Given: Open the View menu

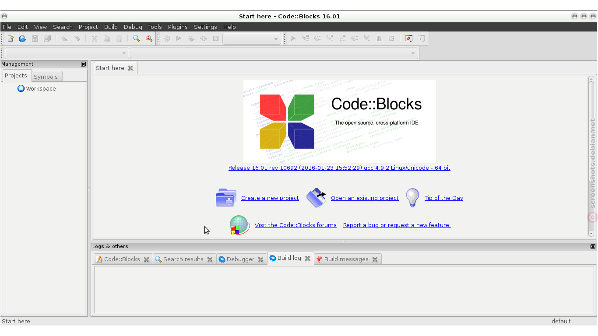Looking at the screenshot, I should [x=40, y=27].
